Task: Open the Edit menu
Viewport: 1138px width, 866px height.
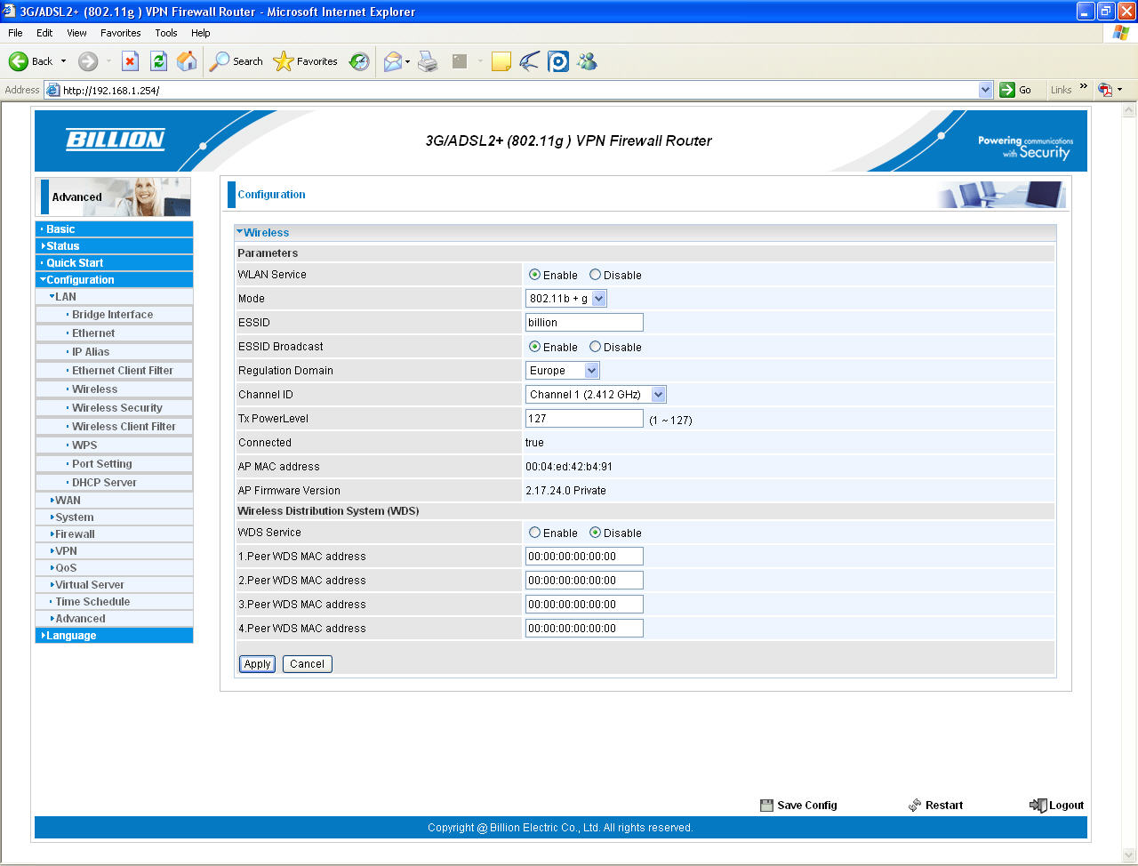Action: point(44,33)
